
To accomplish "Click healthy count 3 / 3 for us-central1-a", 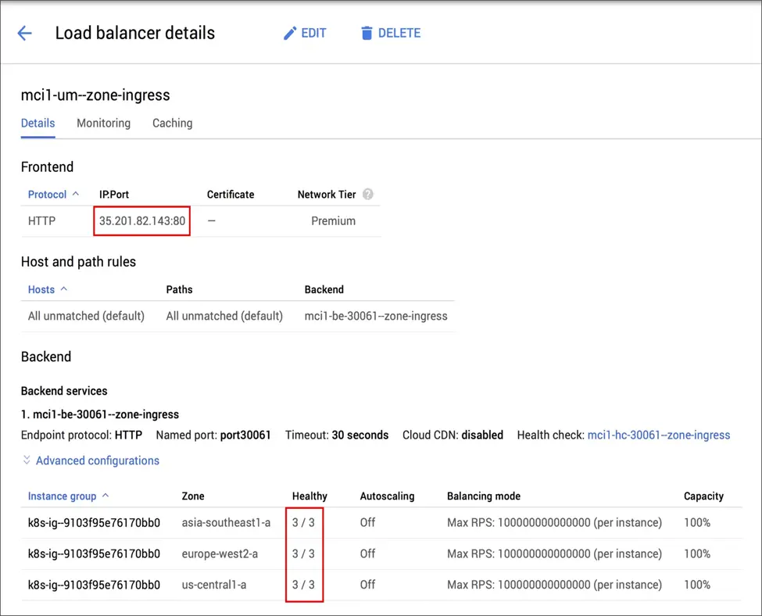I will 303,585.
